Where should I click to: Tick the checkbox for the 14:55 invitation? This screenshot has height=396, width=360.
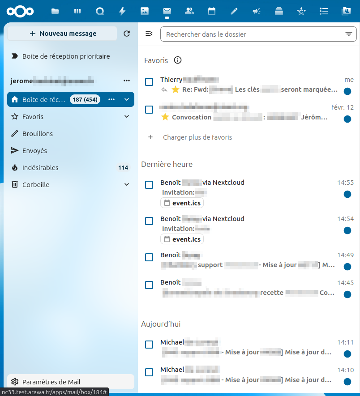(149, 184)
